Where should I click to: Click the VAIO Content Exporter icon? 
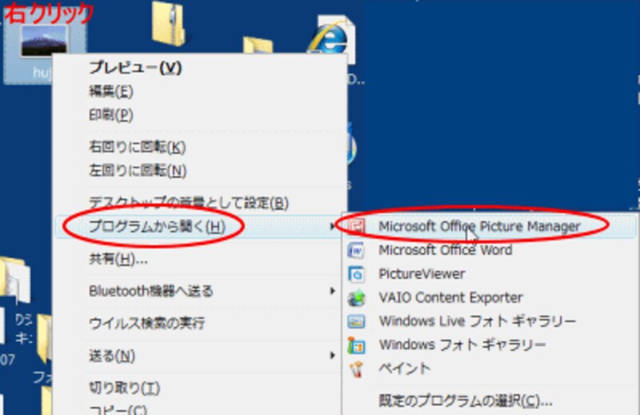tap(356, 297)
